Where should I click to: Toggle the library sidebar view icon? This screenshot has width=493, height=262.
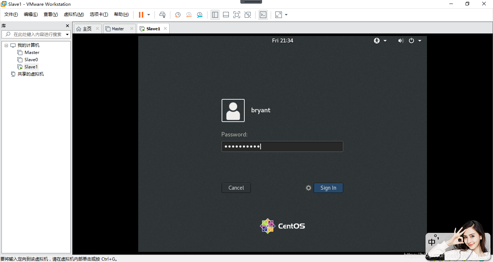point(215,15)
